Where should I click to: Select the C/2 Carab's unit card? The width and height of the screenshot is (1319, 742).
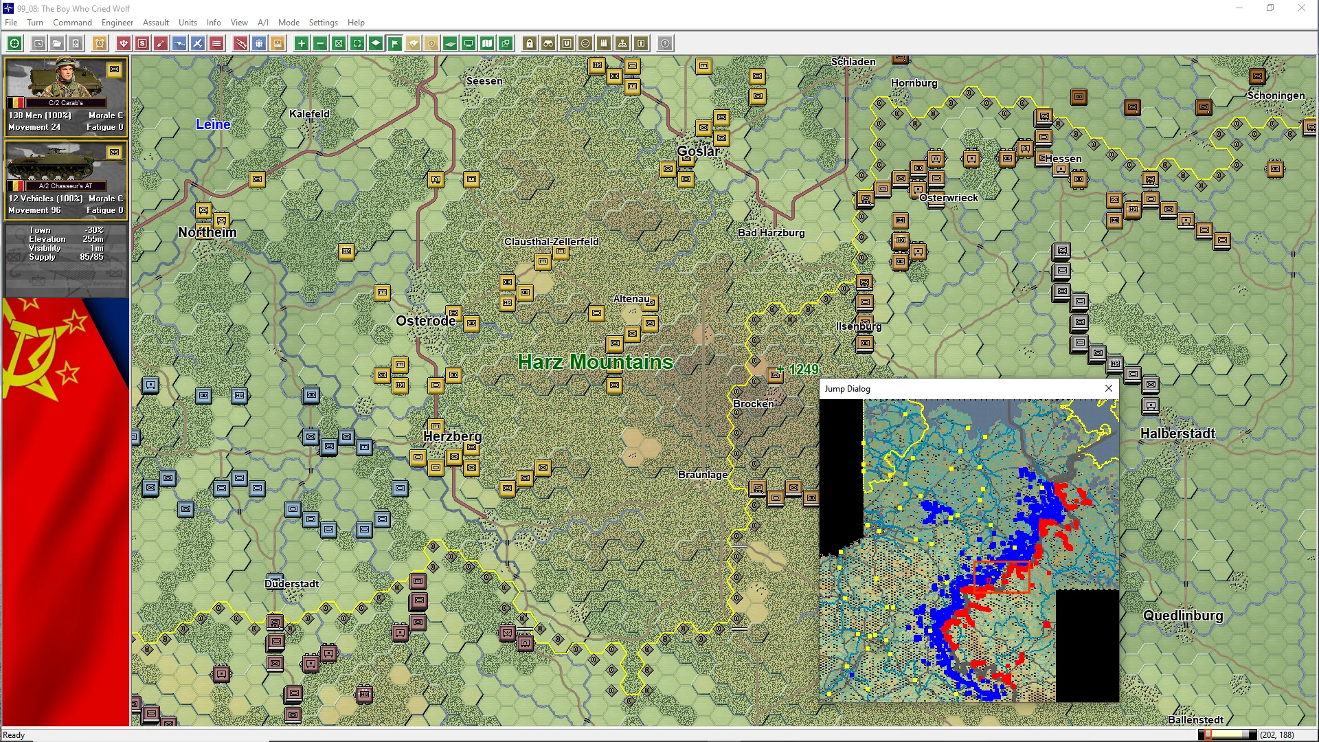click(66, 96)
